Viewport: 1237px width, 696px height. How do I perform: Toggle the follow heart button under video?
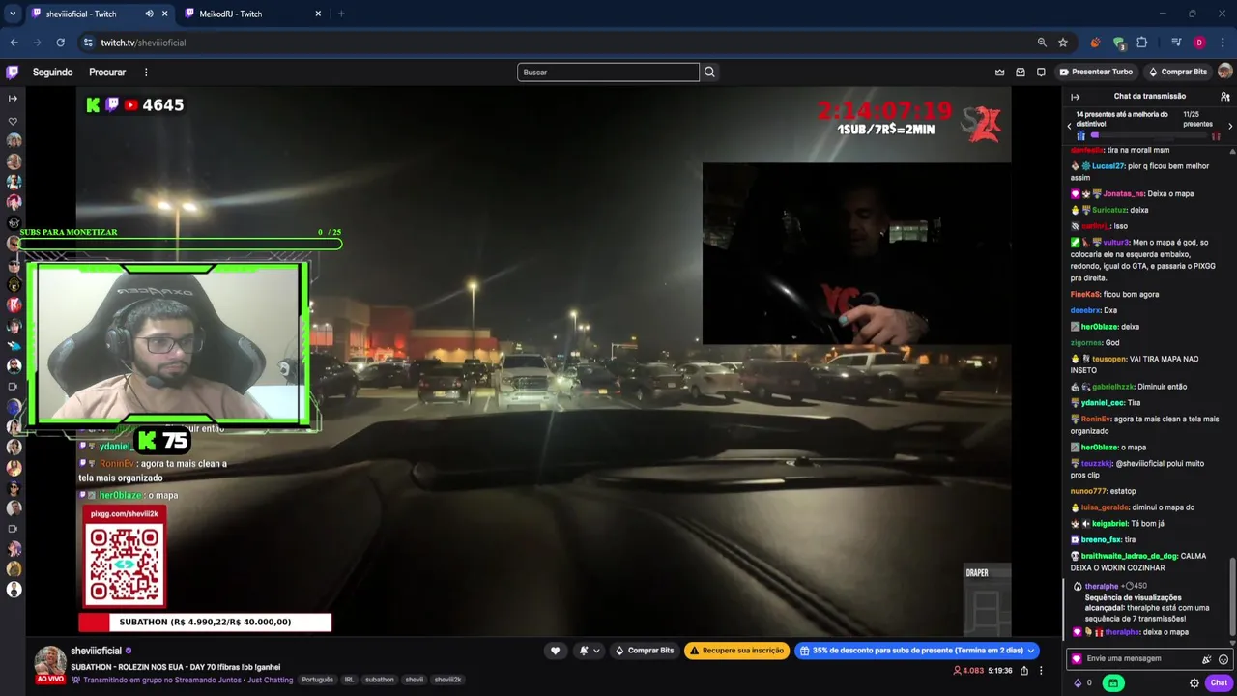tap(555, 651)
